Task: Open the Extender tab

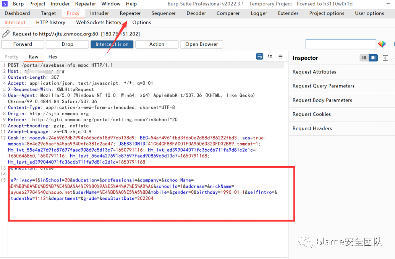Action: [288, 13]
